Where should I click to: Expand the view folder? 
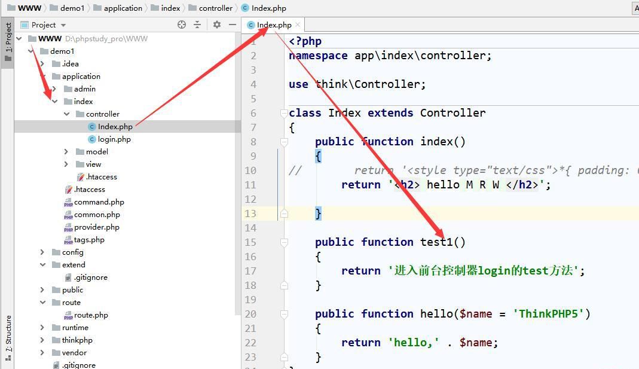66,164
